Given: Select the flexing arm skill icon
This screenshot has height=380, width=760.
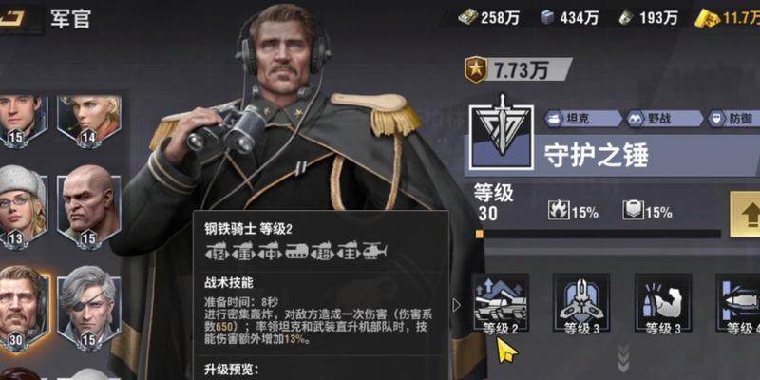Looking at the screenshot, I should [x=662, y=303].
